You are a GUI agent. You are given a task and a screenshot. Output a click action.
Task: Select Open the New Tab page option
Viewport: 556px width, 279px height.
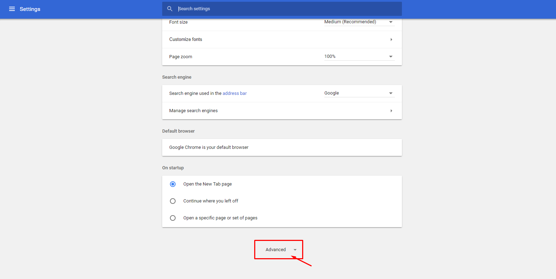173,184
